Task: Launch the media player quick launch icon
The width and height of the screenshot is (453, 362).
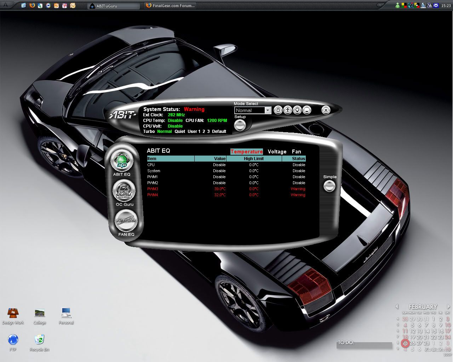Action: point(48,6)
